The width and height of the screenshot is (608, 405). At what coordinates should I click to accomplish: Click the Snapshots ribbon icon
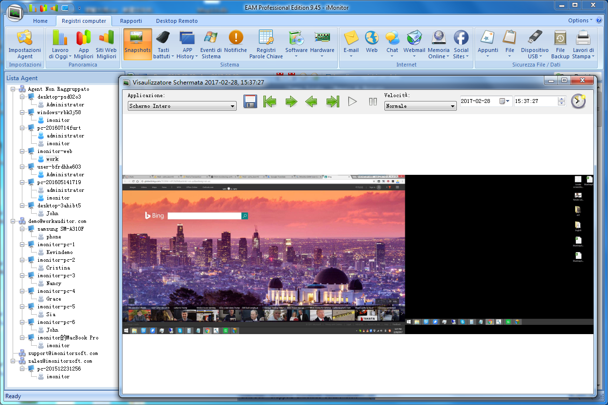click(x=137, y=44)
